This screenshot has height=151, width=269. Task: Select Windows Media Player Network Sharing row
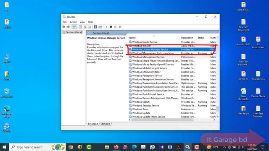click(x=172, y=61)
